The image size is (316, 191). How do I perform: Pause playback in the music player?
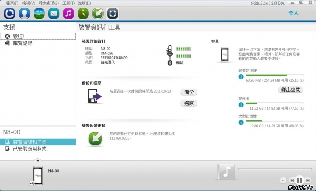300,180
